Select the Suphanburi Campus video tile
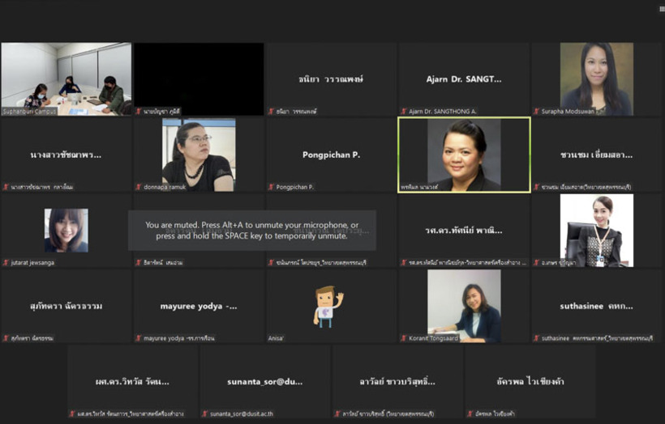The width and height of the screenshot is (665, 424). point(66,78)
